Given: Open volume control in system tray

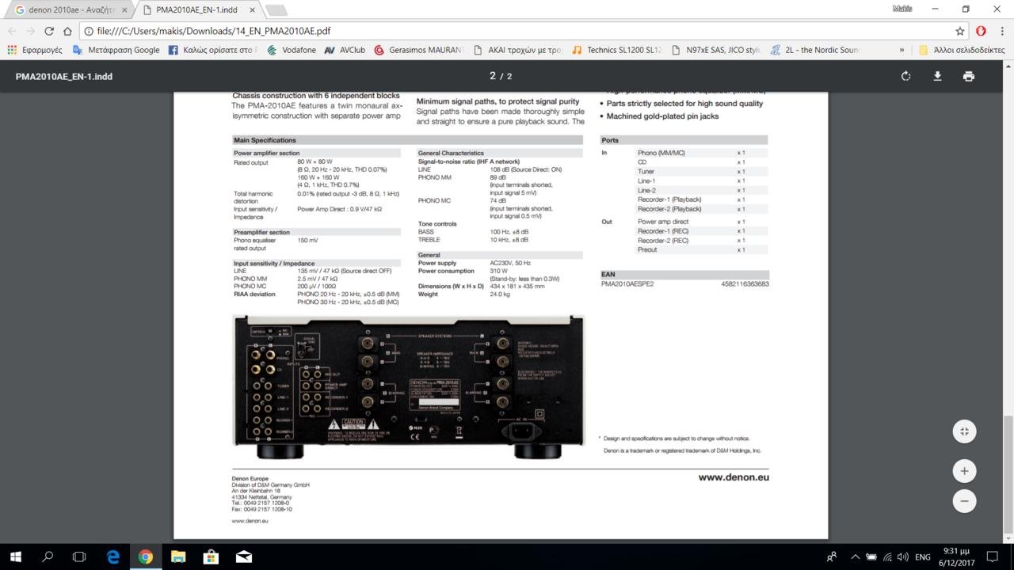Looking at the screenshot, I should [904, 557].
